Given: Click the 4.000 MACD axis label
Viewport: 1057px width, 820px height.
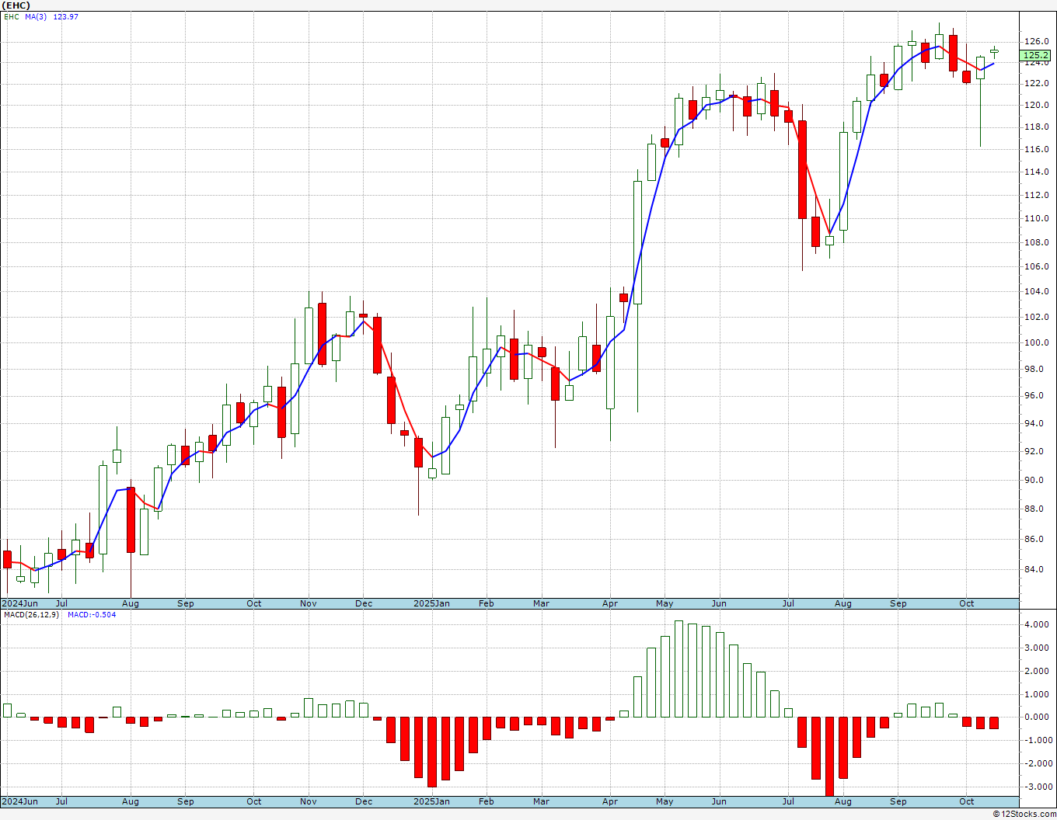Looking at the screenshot, I should 1037,625.
